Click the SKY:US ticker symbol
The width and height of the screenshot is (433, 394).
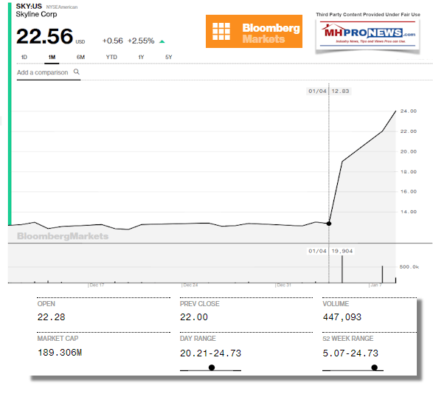click(x=29, y=6)
